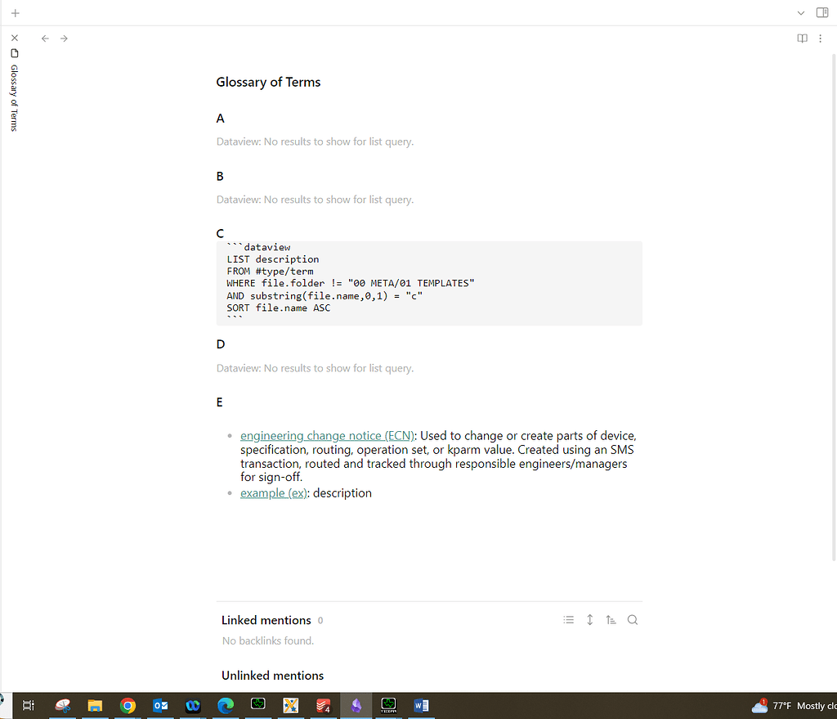Change backlink sort order with sort icon
This screenshot has height=719, width=837.
coord(611,619)
